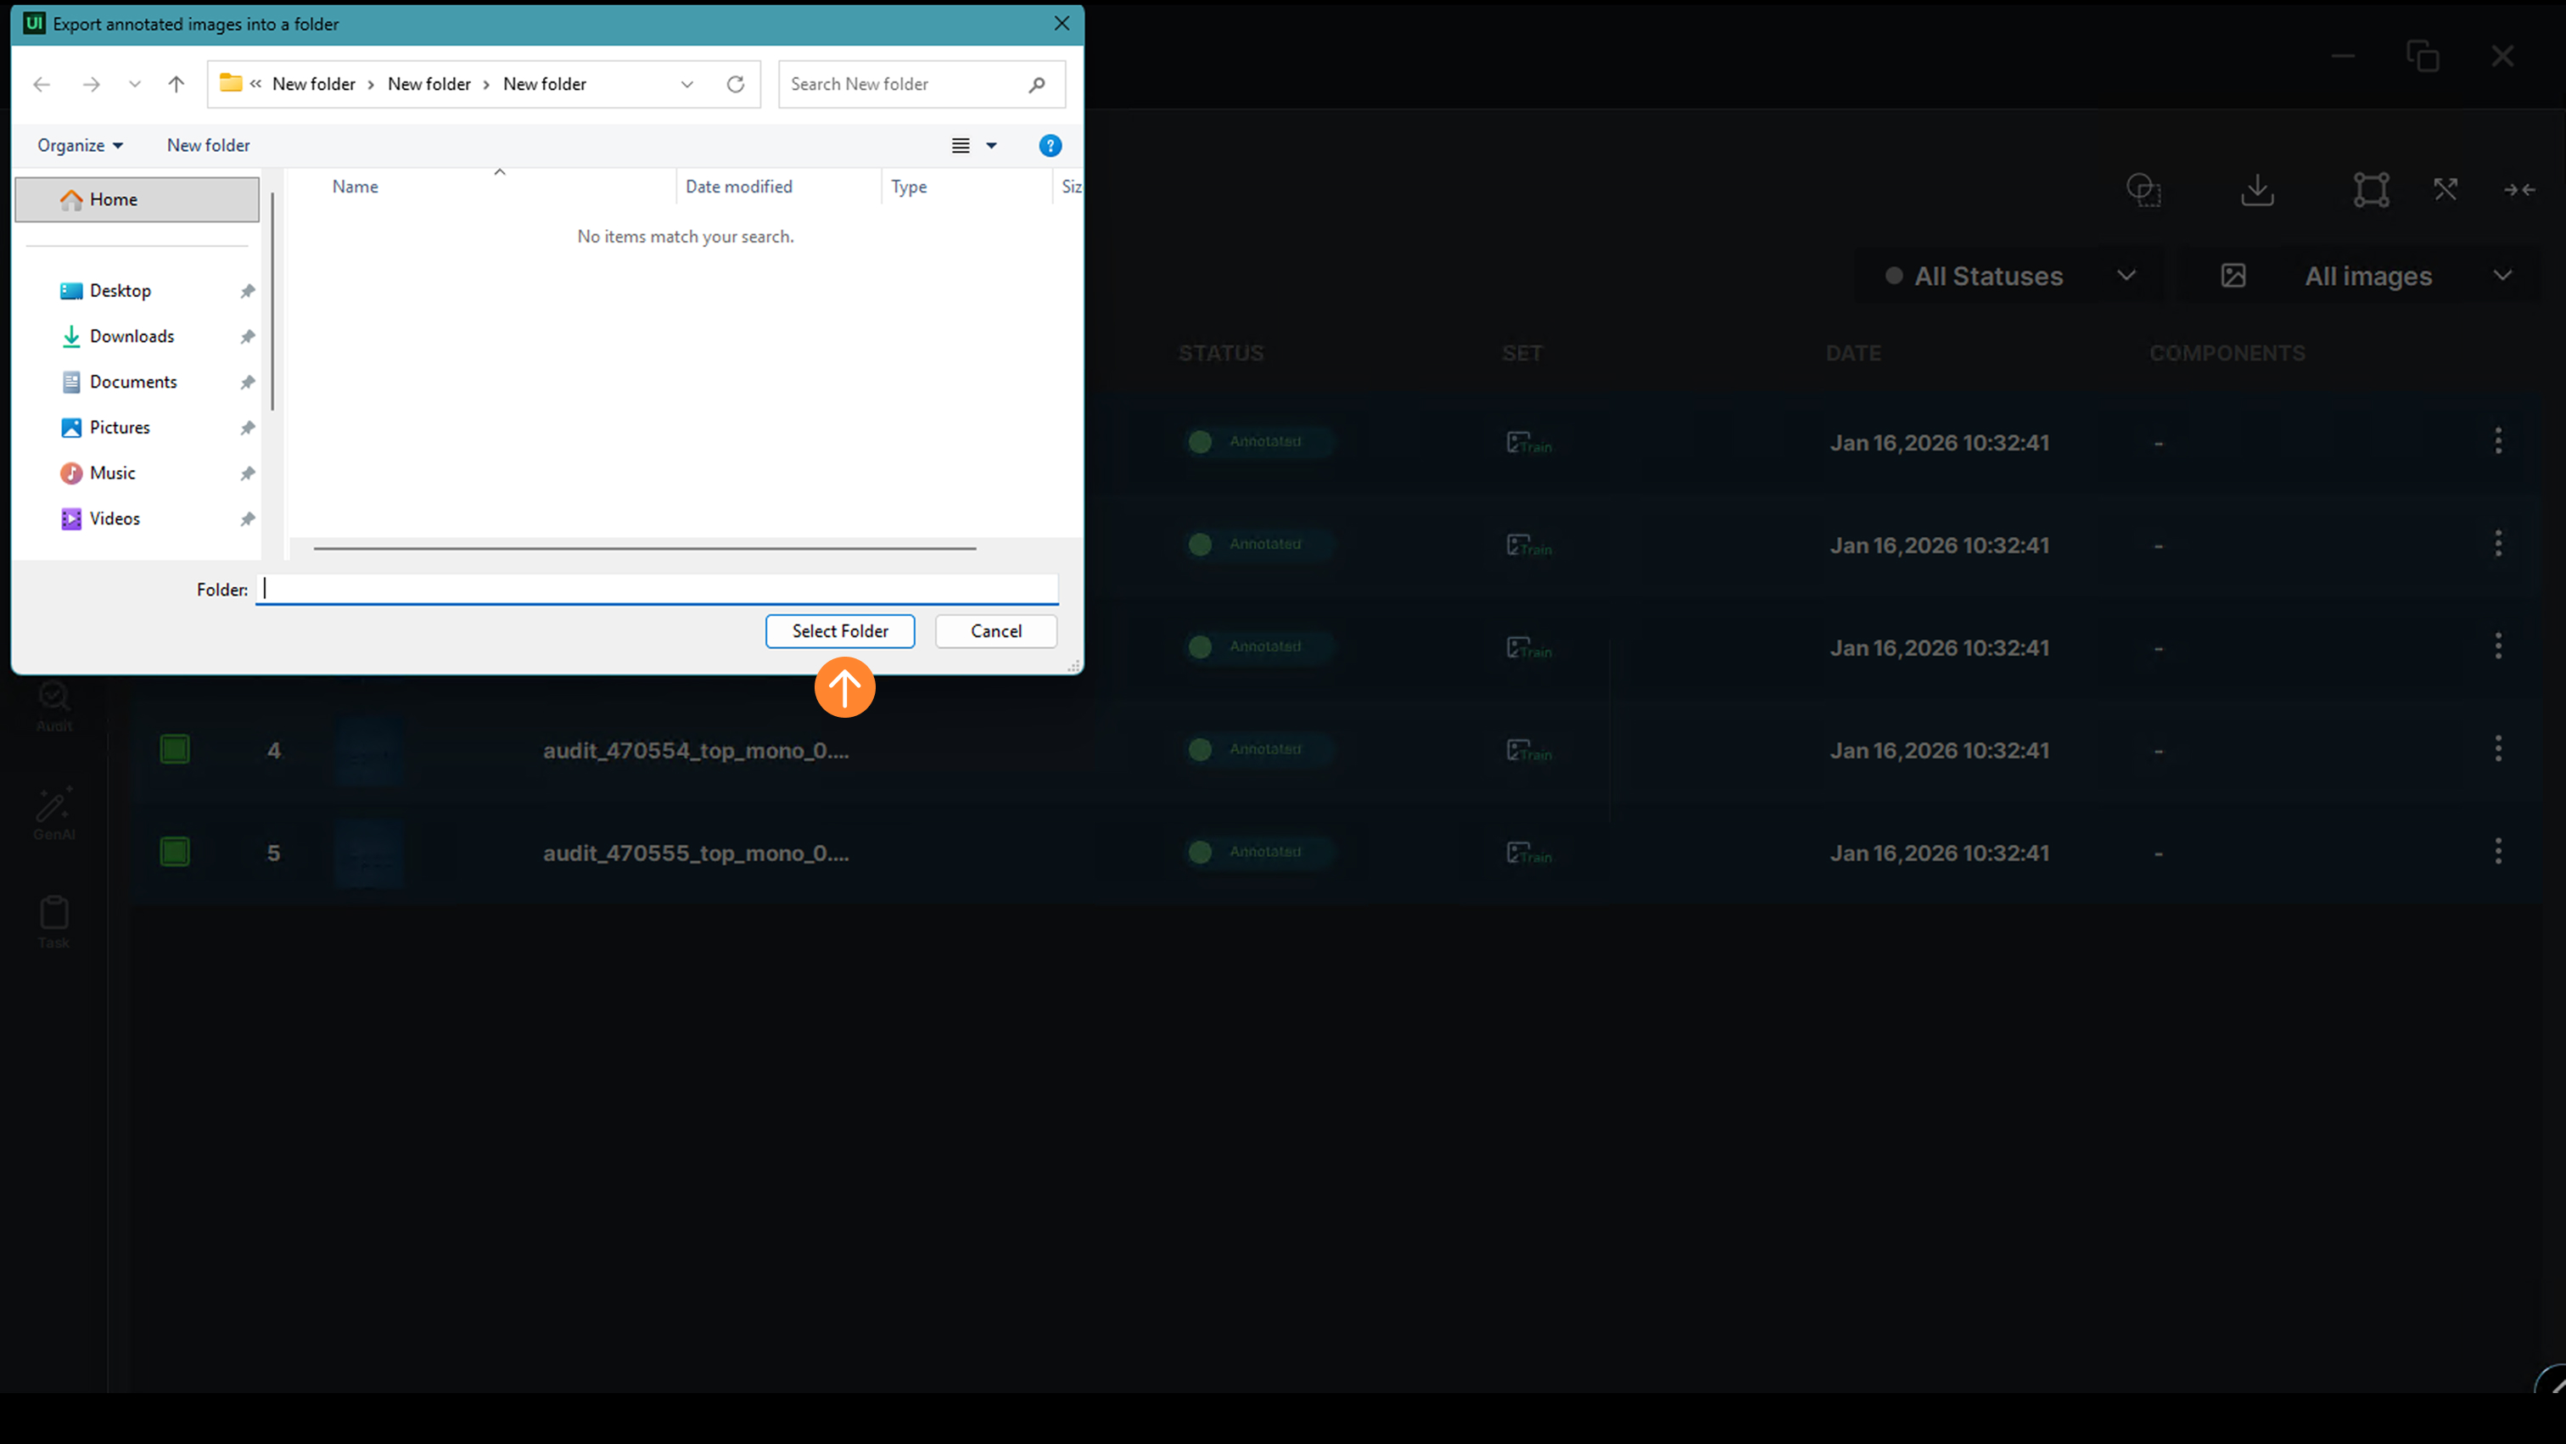This screenshot has height=1444, width=2566.
Task: Select Pictures in the navigation pane
Action: click(x=120, y=428)
